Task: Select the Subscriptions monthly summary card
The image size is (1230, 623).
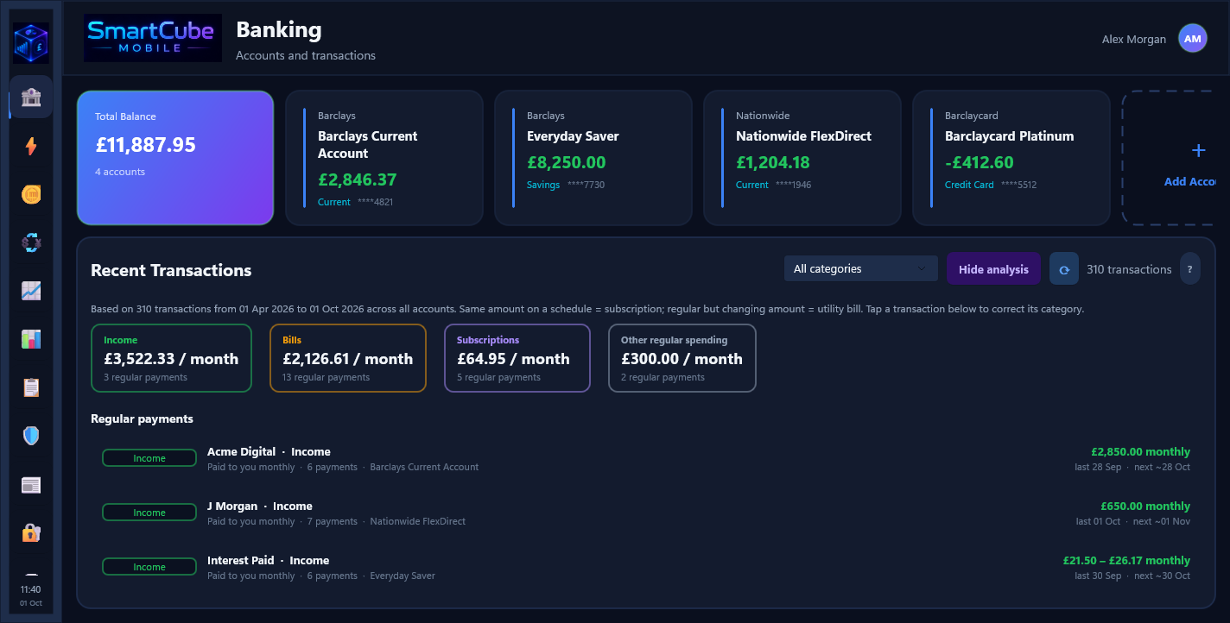Action: tap(517, 358)
